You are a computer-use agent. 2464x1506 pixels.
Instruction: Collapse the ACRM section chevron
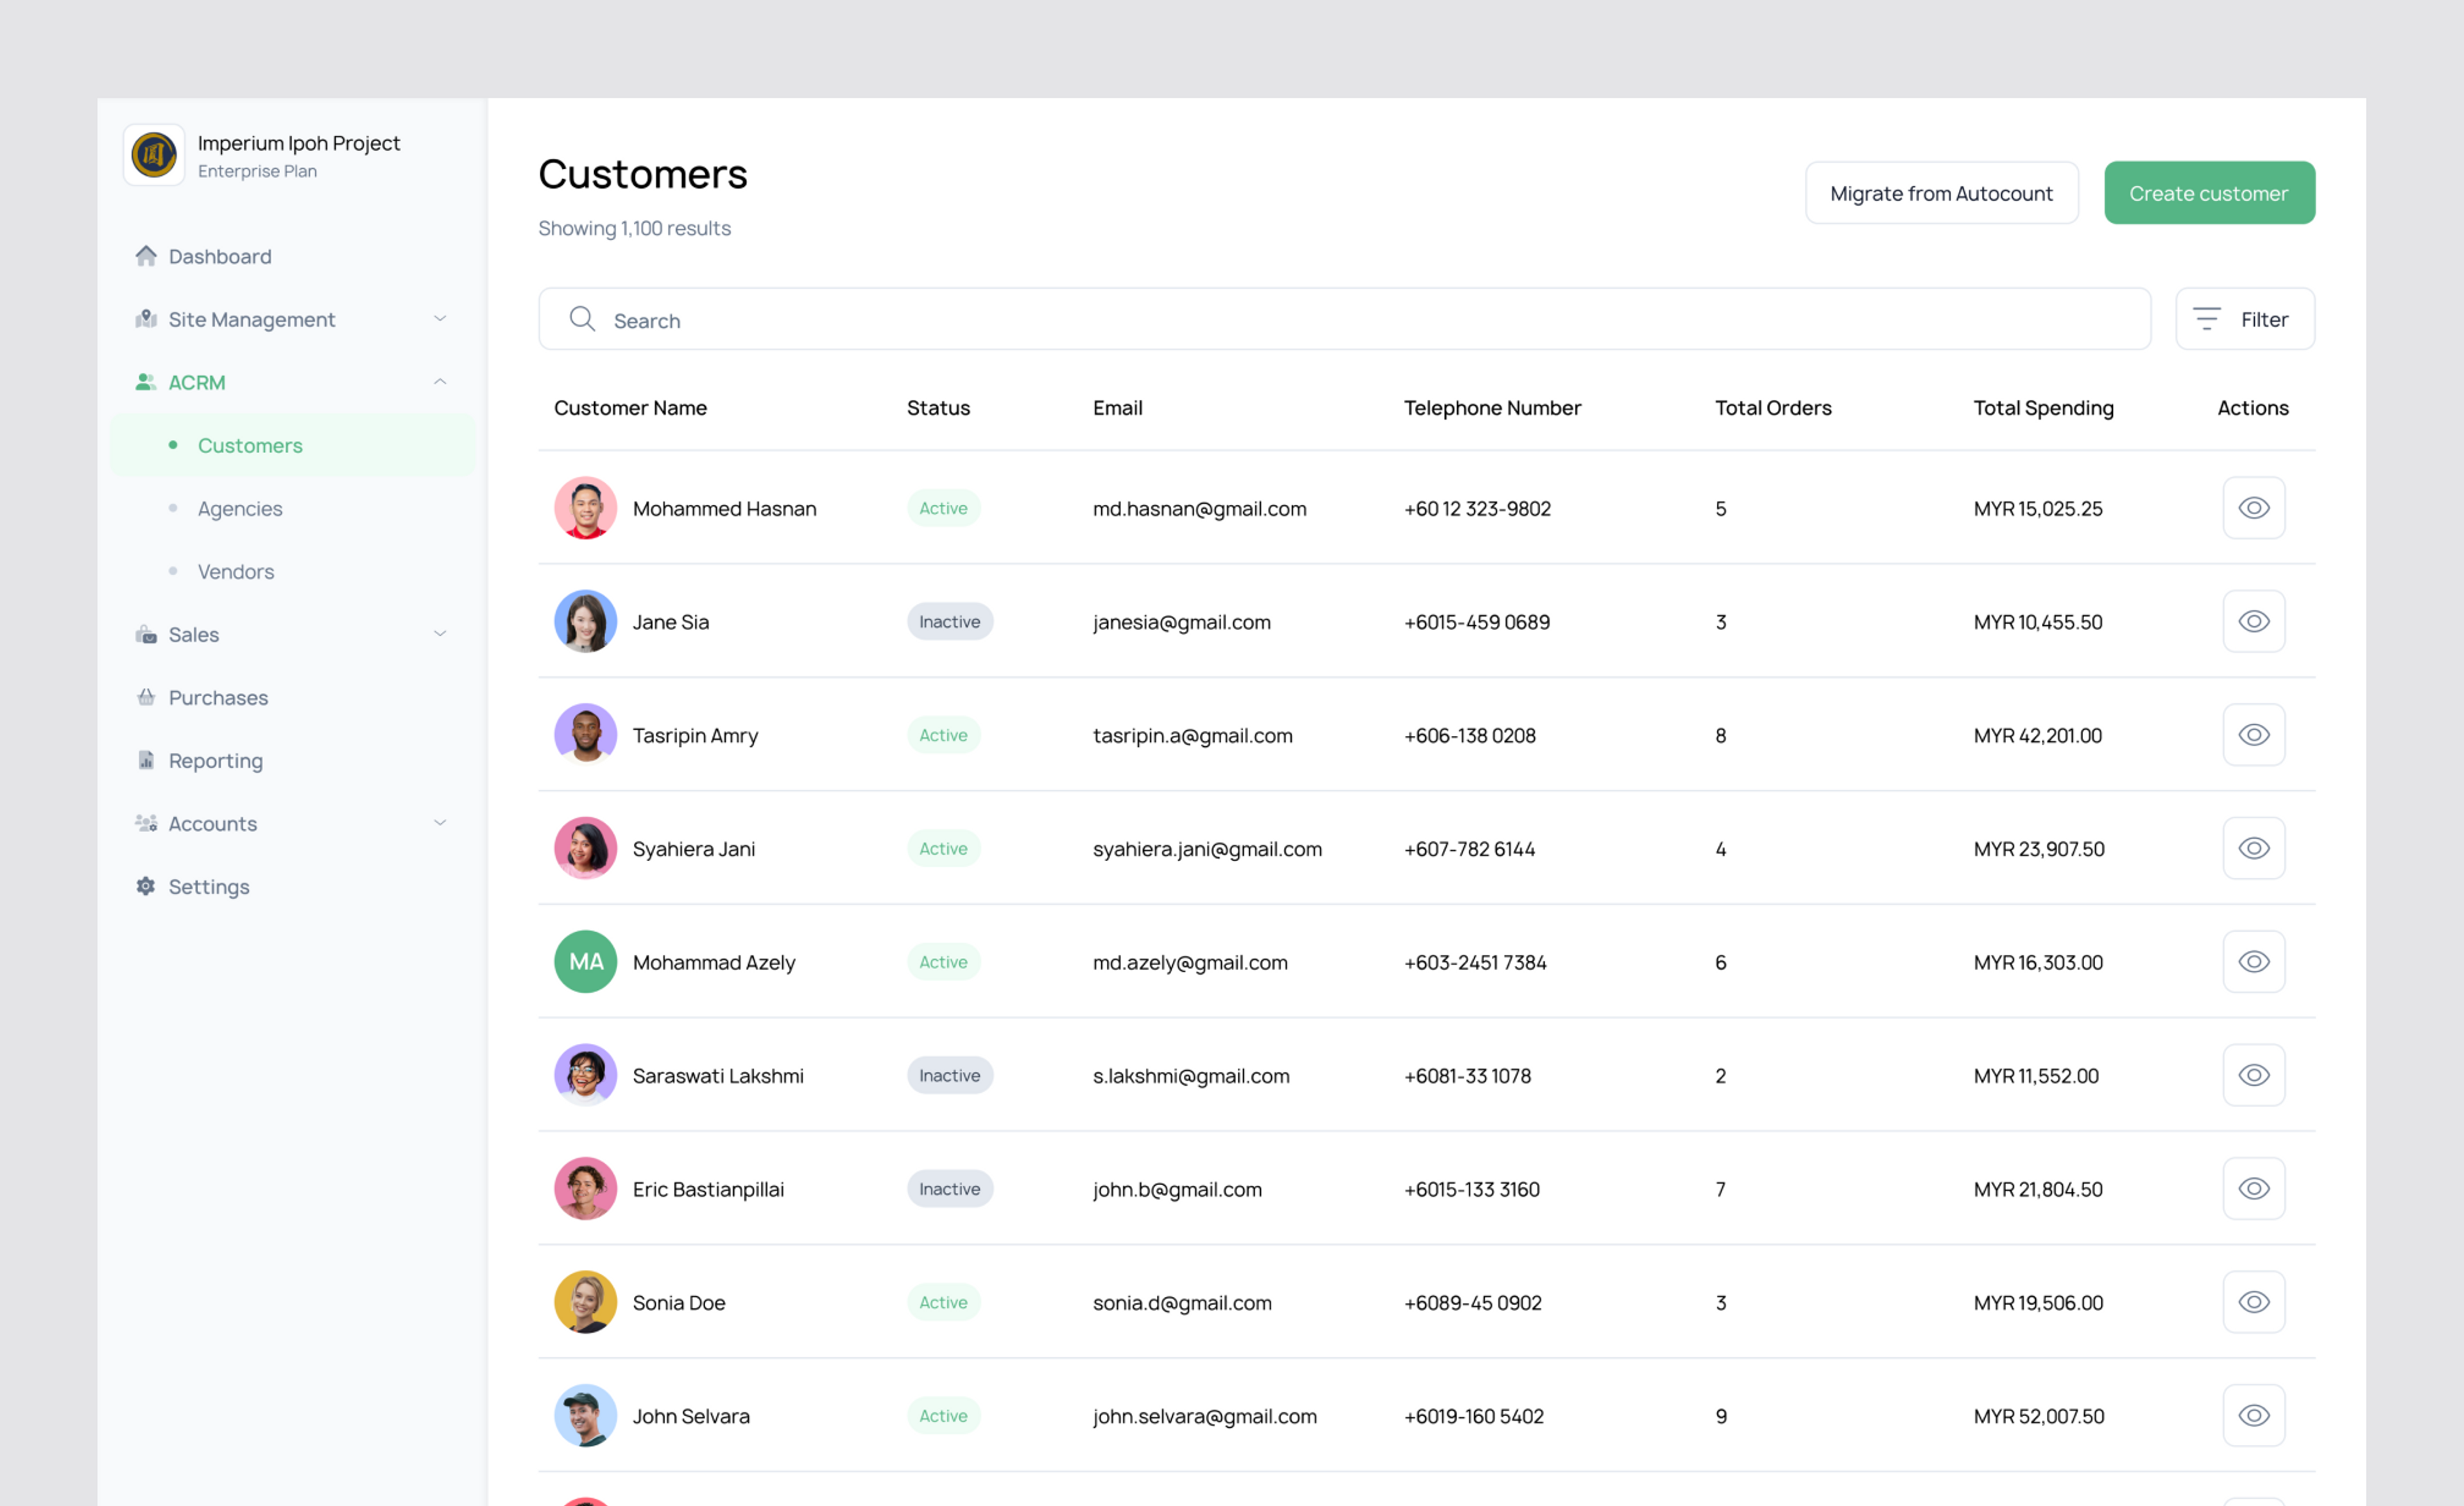pos(440,382)
